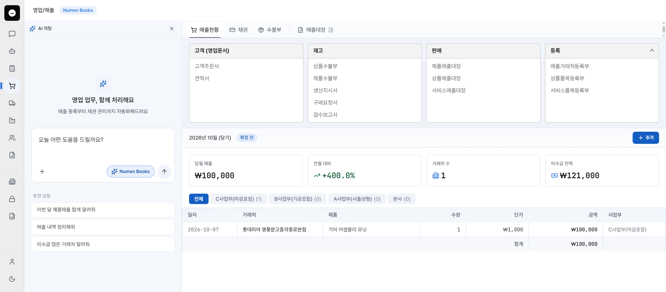Open the 매출대장 tab
The height and width of the screenshot is (292, 666).
tap(312, 30)
